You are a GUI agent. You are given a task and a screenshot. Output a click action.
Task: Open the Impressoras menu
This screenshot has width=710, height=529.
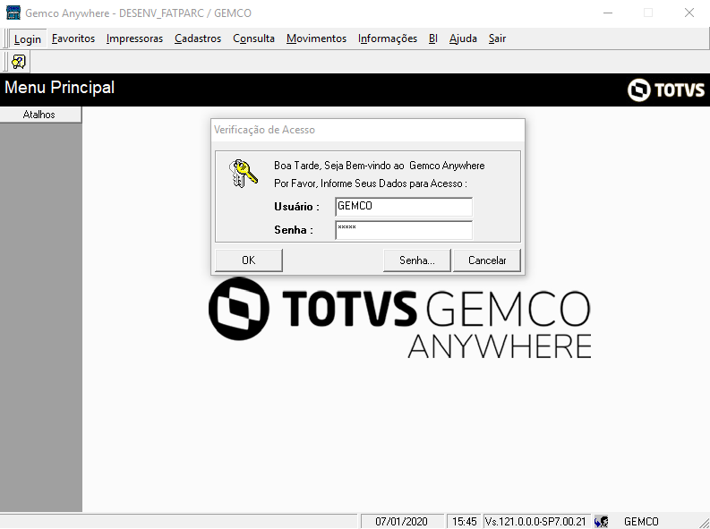(134, 38)
